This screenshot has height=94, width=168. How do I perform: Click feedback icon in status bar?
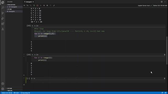pyautogui.click(x=162, y=93)
